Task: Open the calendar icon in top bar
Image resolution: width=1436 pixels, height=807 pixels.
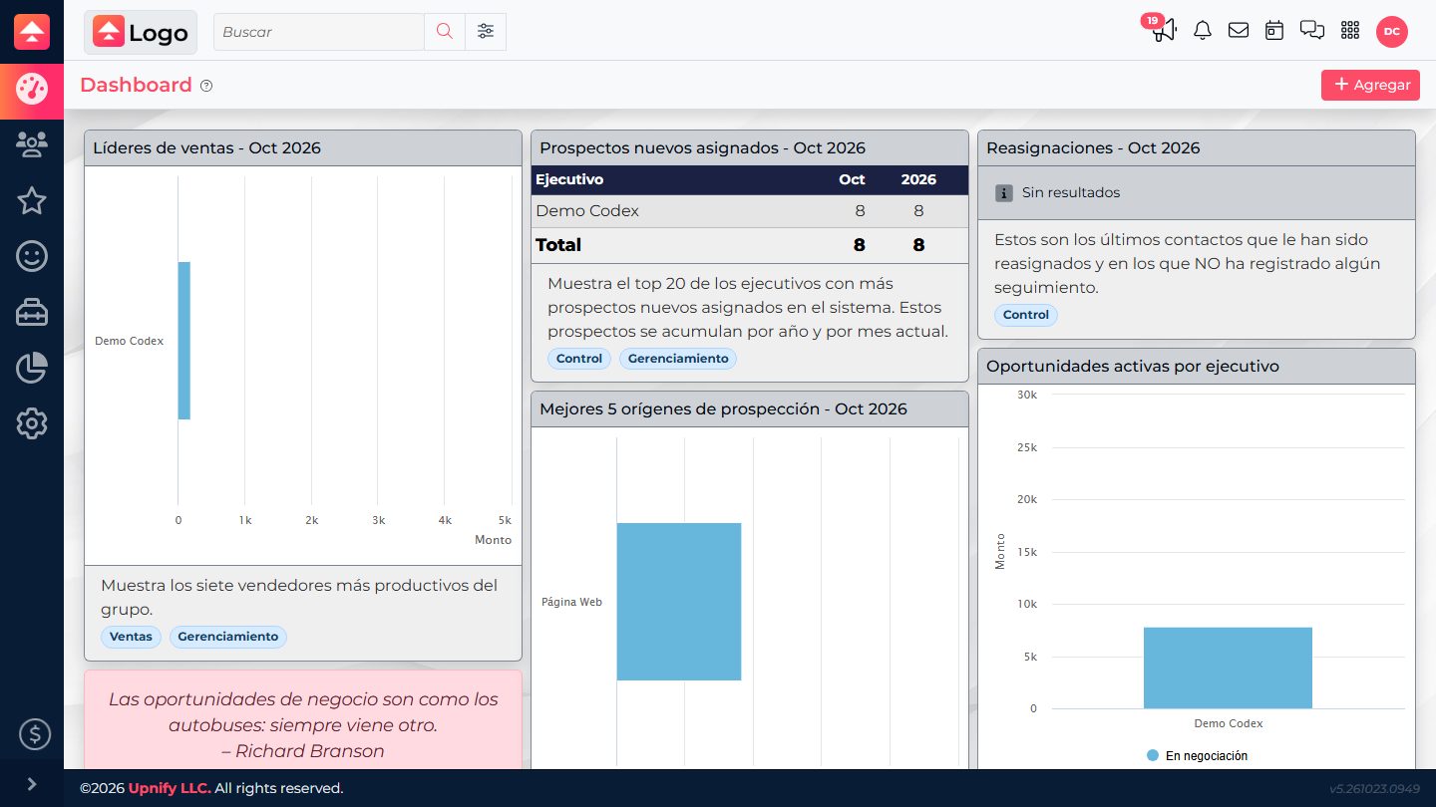Action: [1274, 31]
